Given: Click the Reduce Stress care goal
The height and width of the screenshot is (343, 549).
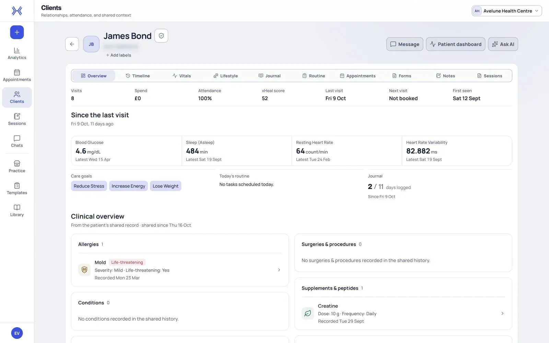Looking at the screenshot, I should 89,186.
